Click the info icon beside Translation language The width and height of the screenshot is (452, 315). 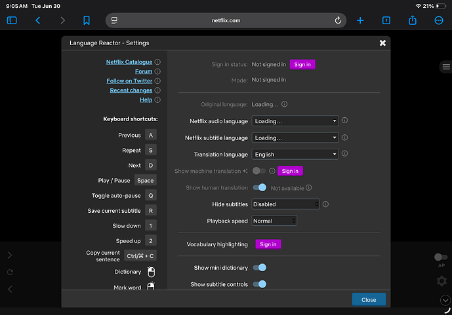344,154
